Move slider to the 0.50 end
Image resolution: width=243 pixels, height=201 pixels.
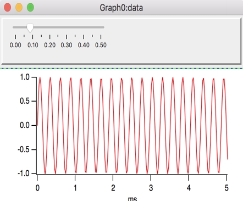(101, 27)
